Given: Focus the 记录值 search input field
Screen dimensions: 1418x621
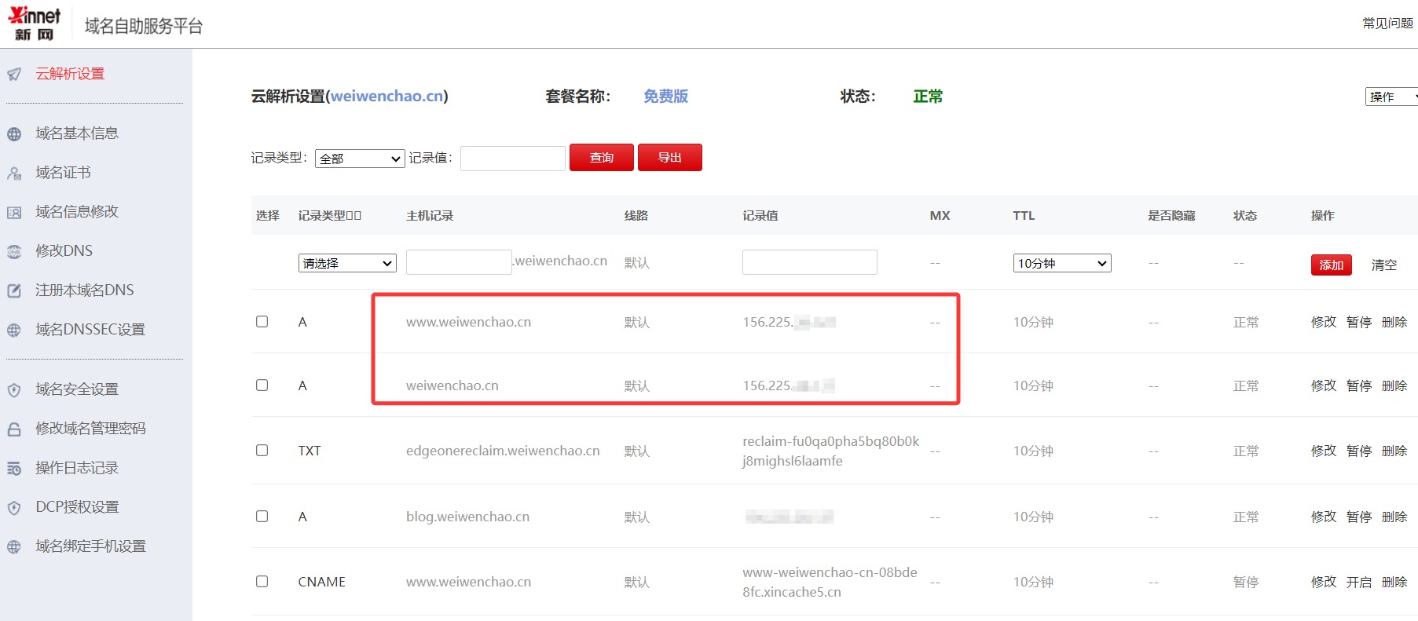Looking at the screenshot, I should [x=513, y=158].
